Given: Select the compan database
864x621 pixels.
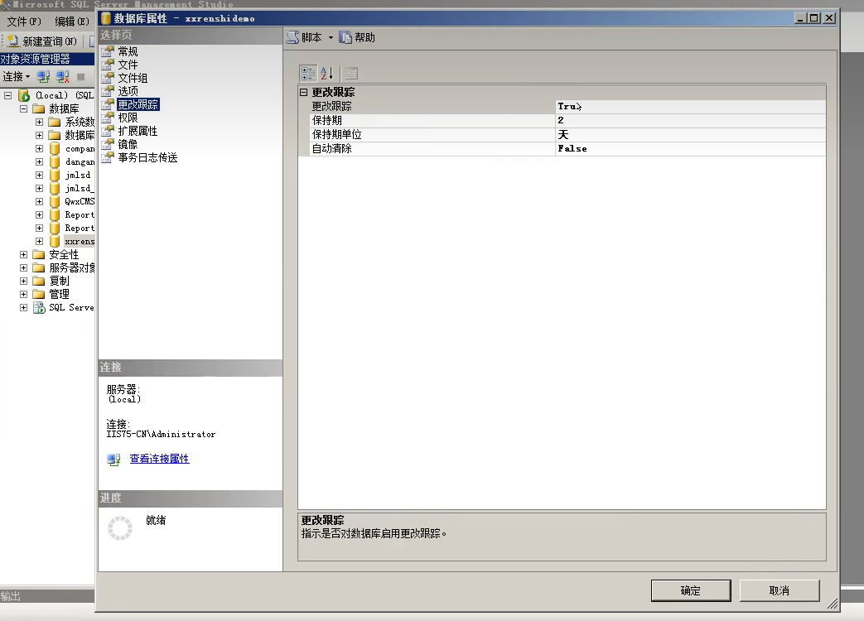Looking at the screenshot, I should pyautogui.click(x=80, y=149).
